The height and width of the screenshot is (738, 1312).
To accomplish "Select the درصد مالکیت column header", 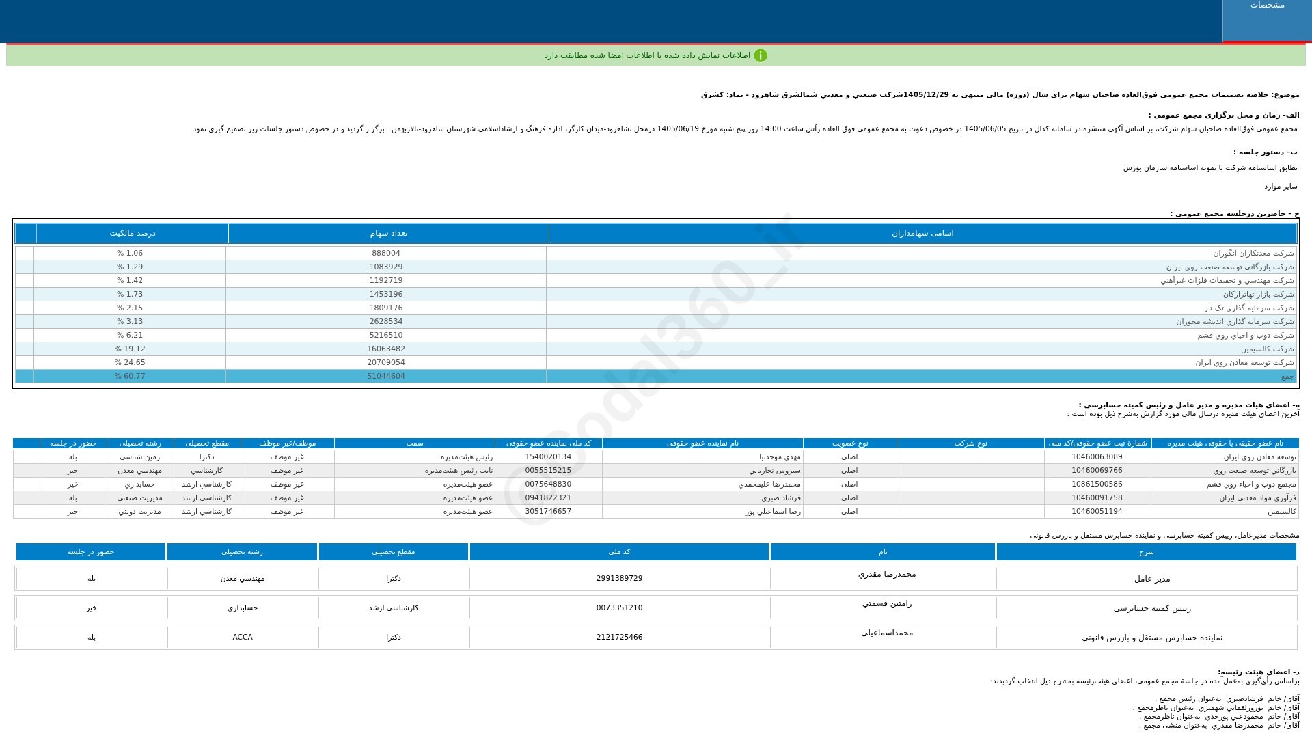I will [x=133, y=233].
